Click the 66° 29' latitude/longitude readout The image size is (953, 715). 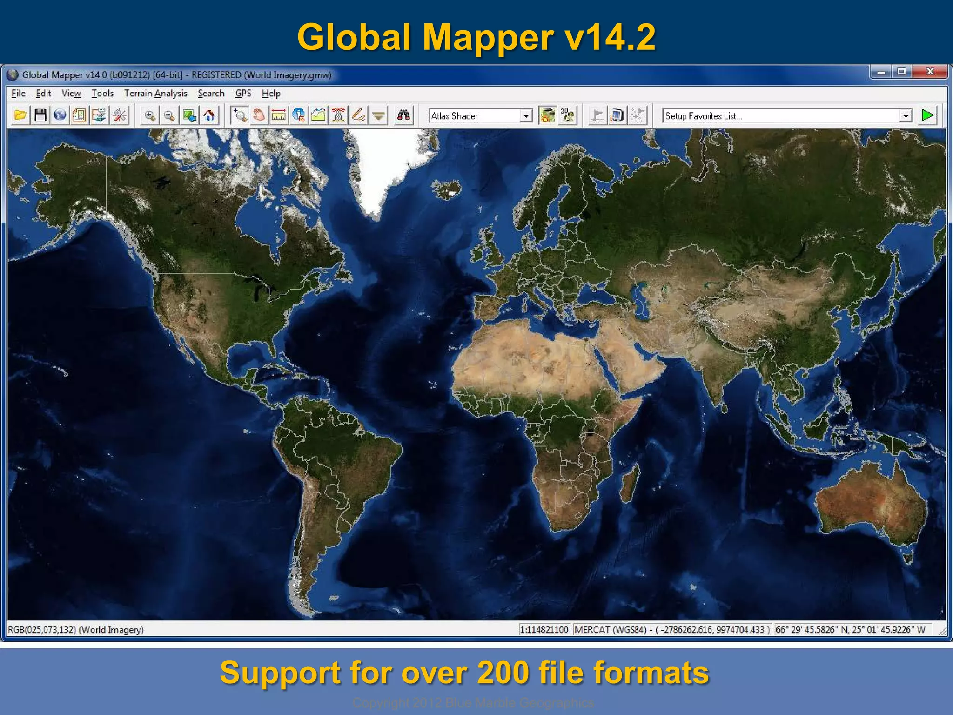click(851, 630)
